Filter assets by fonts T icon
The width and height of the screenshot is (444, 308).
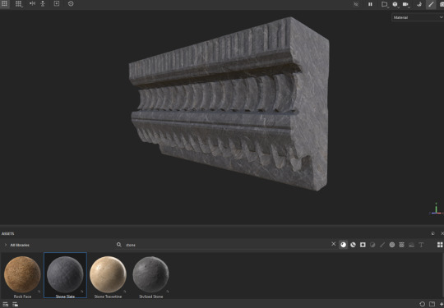click(421, 245)
